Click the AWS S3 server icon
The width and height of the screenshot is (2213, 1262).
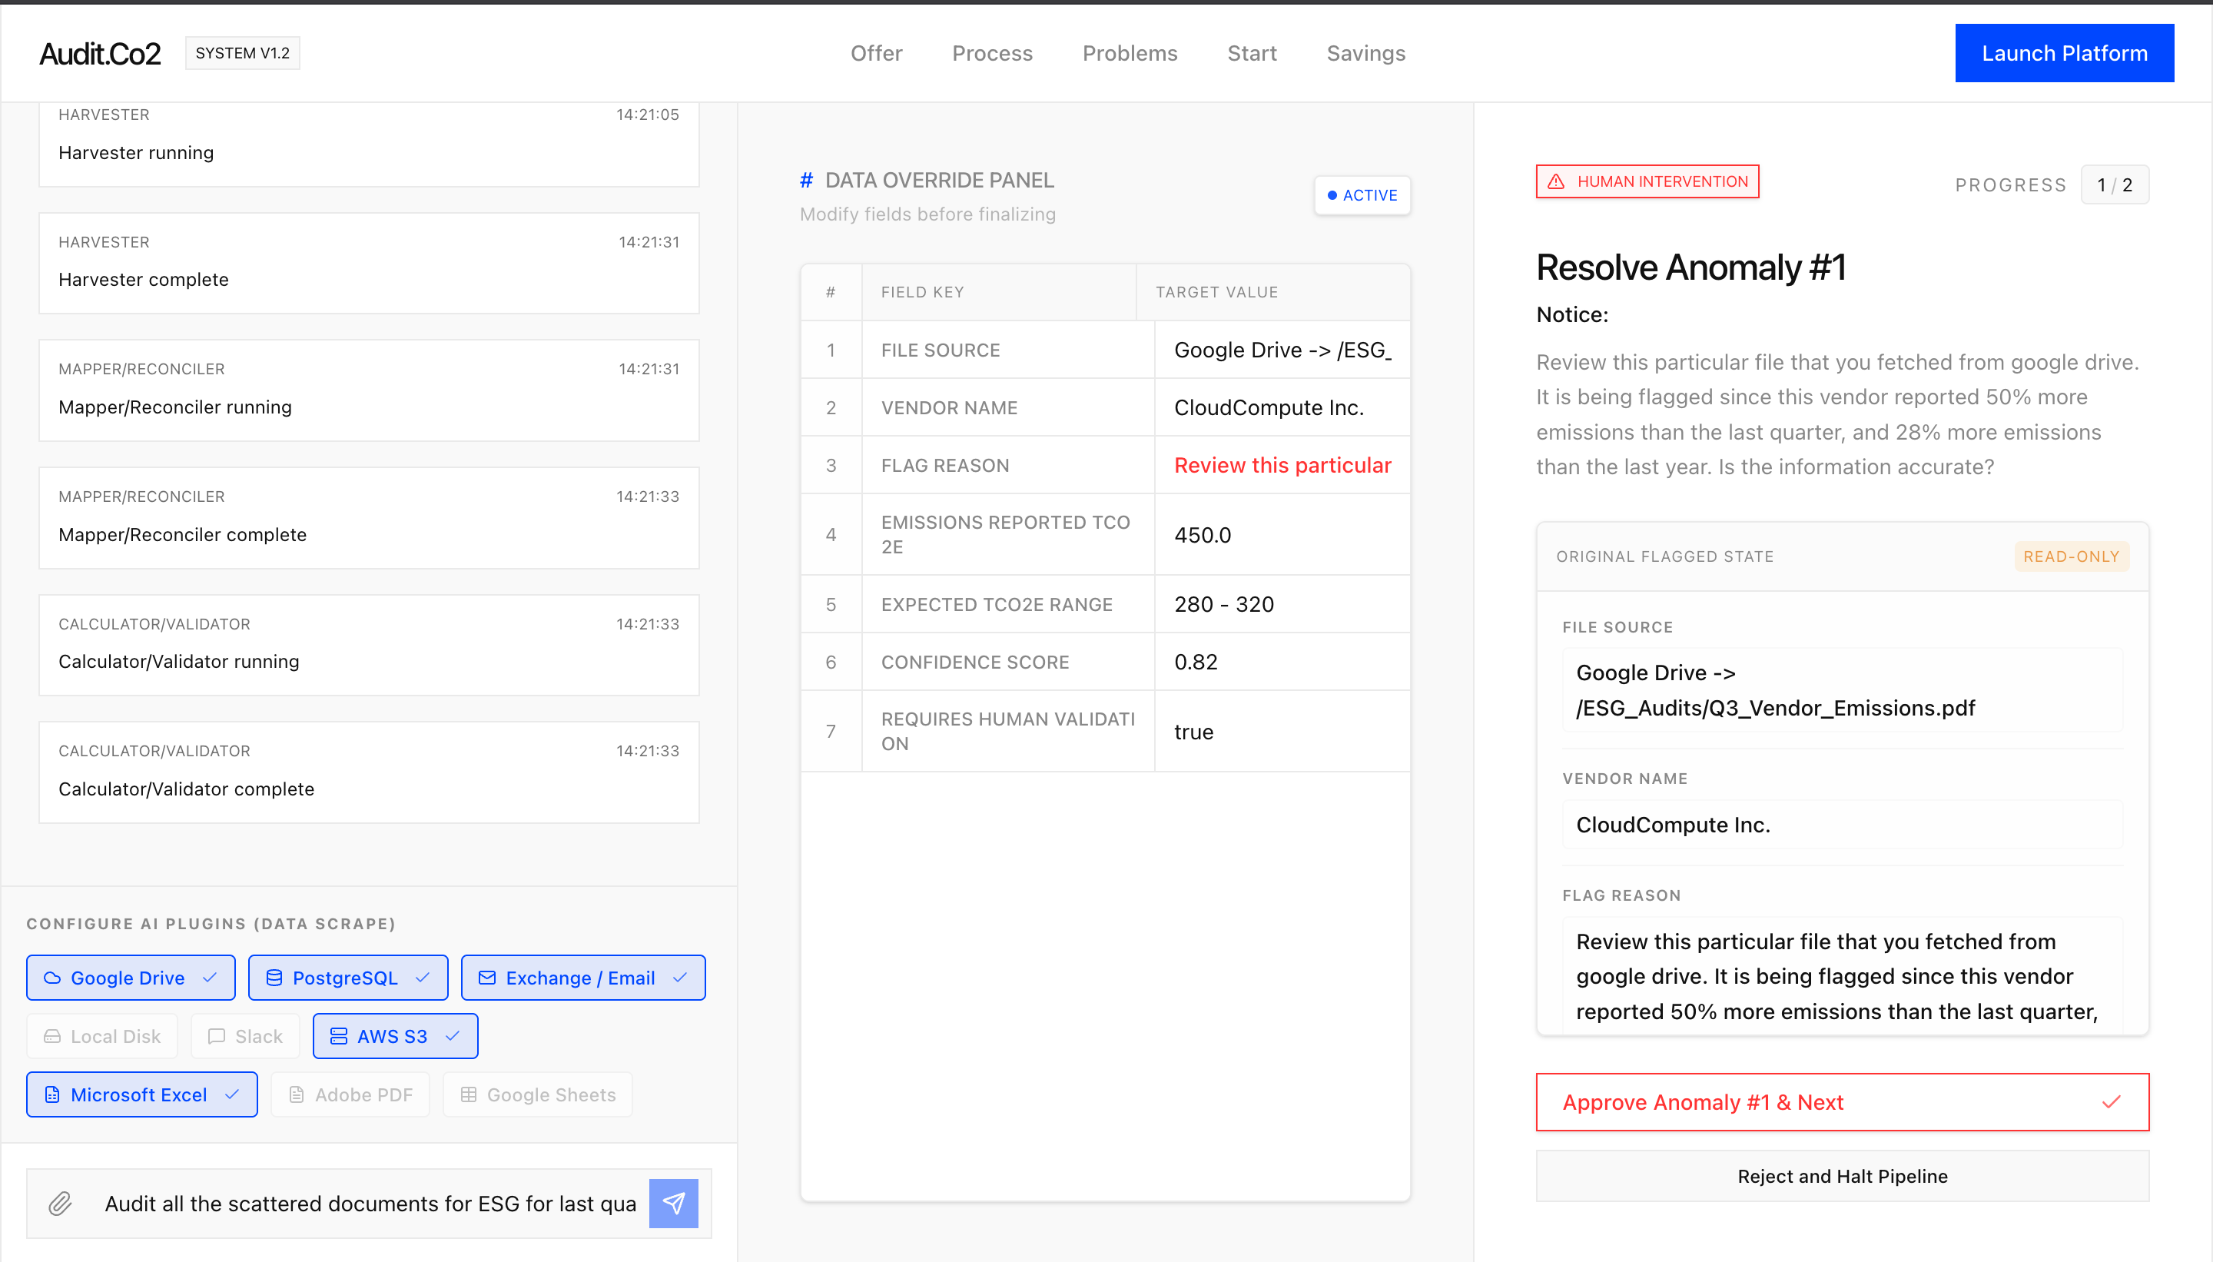coord(339,1037)
